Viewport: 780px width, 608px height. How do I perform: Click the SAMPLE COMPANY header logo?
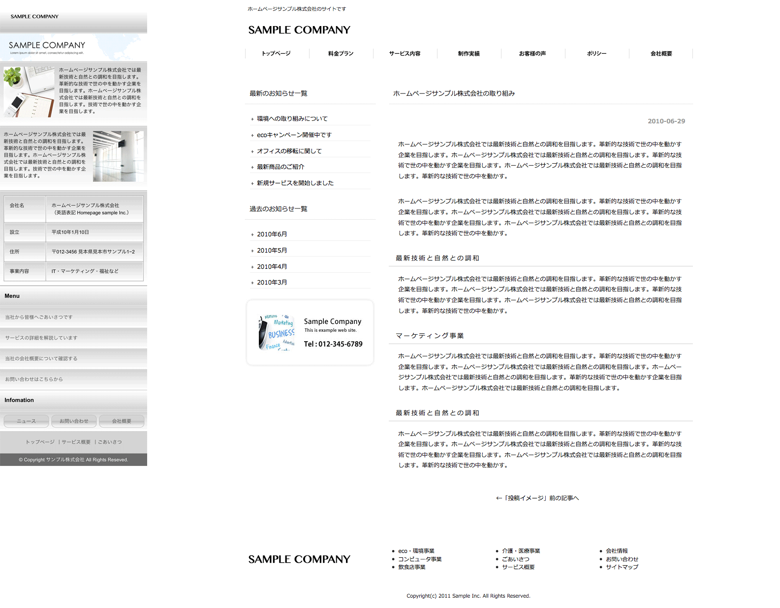299,30
